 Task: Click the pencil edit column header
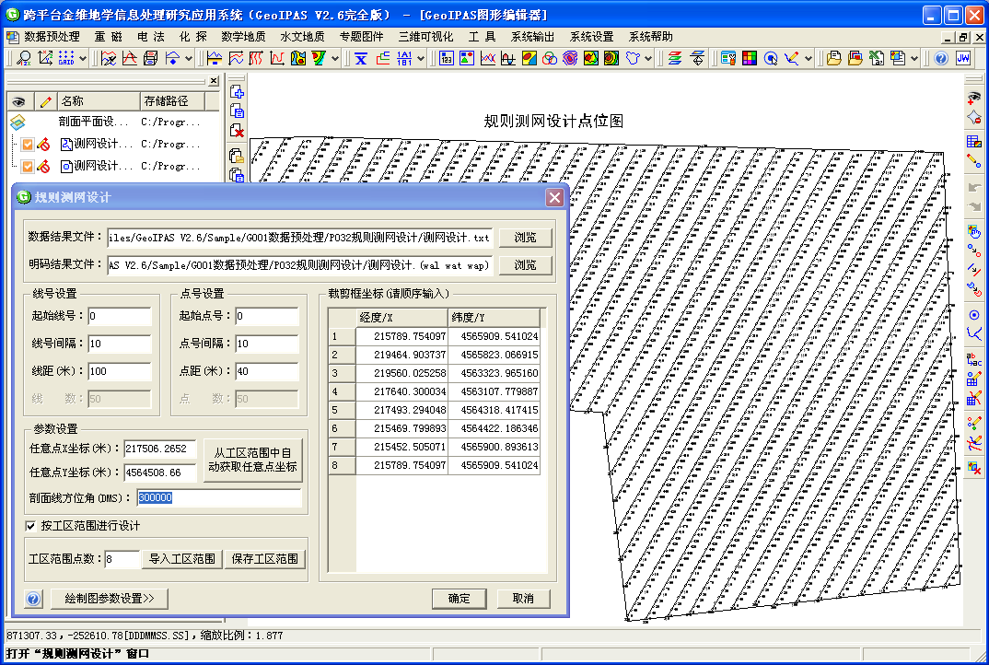tap(45, 101)
